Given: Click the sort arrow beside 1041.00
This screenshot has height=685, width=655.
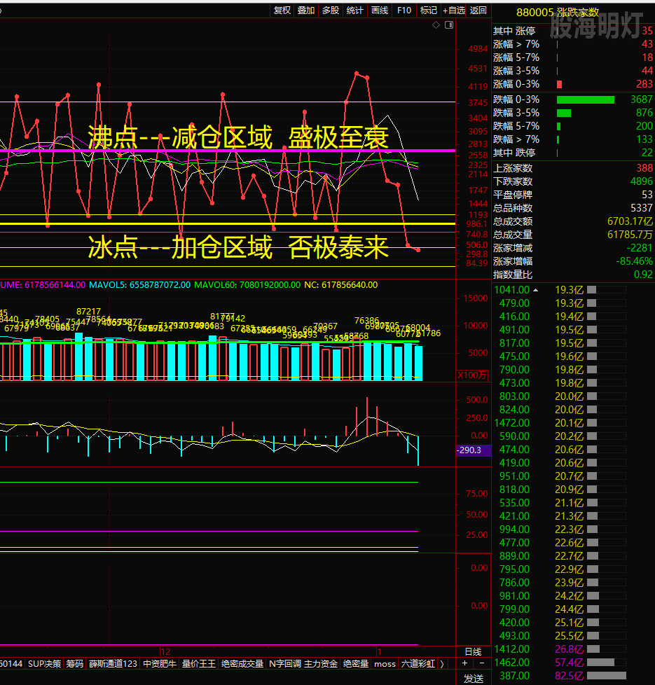Looking at the screenshot, I should 535,290.
